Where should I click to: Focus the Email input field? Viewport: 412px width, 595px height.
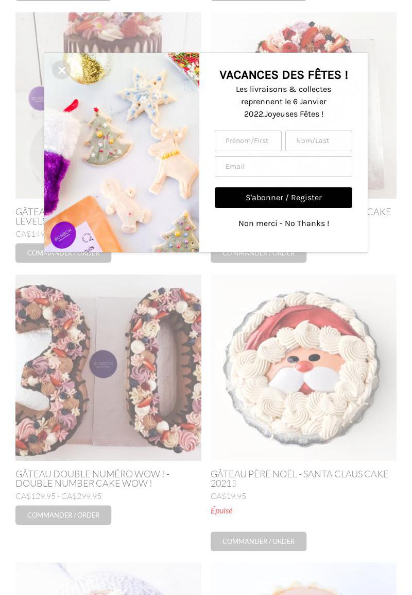coord(283,167)
